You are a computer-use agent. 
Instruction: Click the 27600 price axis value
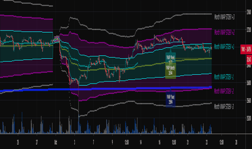[x=249, y=12]
